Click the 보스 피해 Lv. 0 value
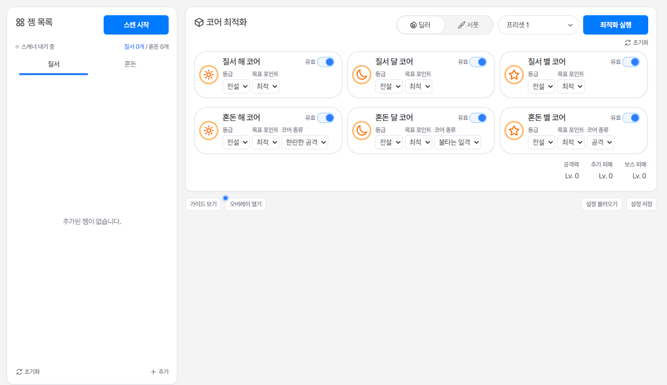Image resolution: width=667 pixels, height=385 pixels. 639,176
